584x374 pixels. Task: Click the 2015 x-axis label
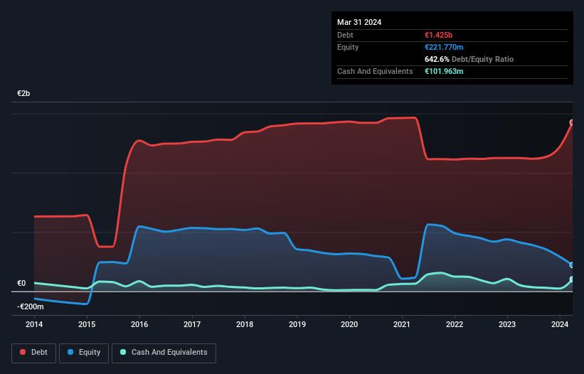[x=87, y=324]
